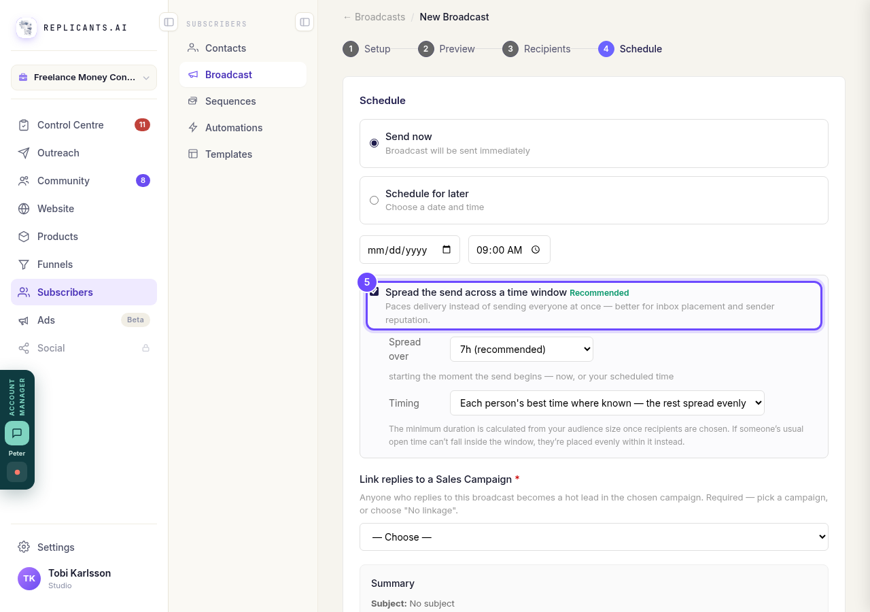Open the Timing dropdown
870x612 pixels.
point(607,403)
